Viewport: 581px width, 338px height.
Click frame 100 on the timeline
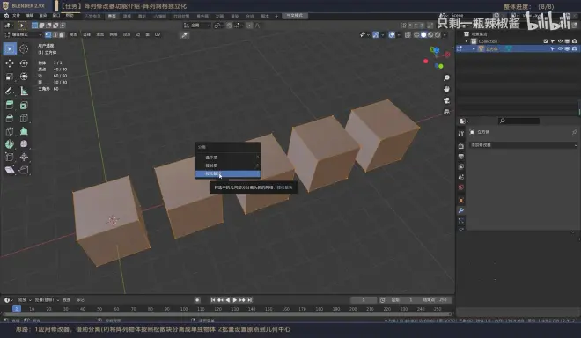click(184, 309)
